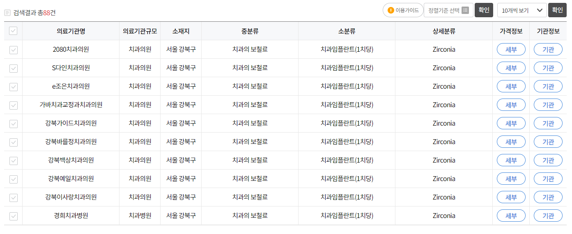Open 세부 price details for 가바치과교정과치과의원
Viewport: 572px width, 234px height.
pyautogui.click(x=511, y=105)
